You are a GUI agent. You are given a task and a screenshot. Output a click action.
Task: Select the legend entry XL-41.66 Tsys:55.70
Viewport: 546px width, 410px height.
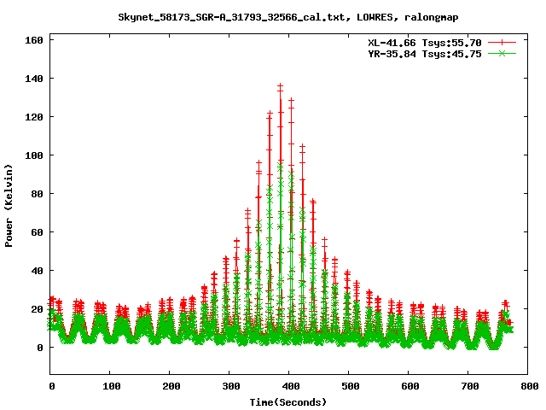[425, 43]
